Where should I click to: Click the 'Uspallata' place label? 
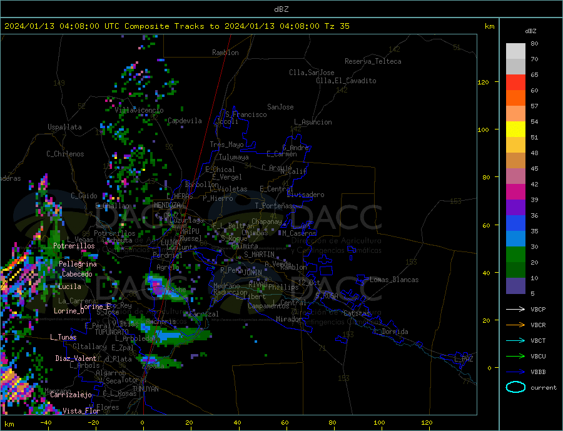(64, 127)
